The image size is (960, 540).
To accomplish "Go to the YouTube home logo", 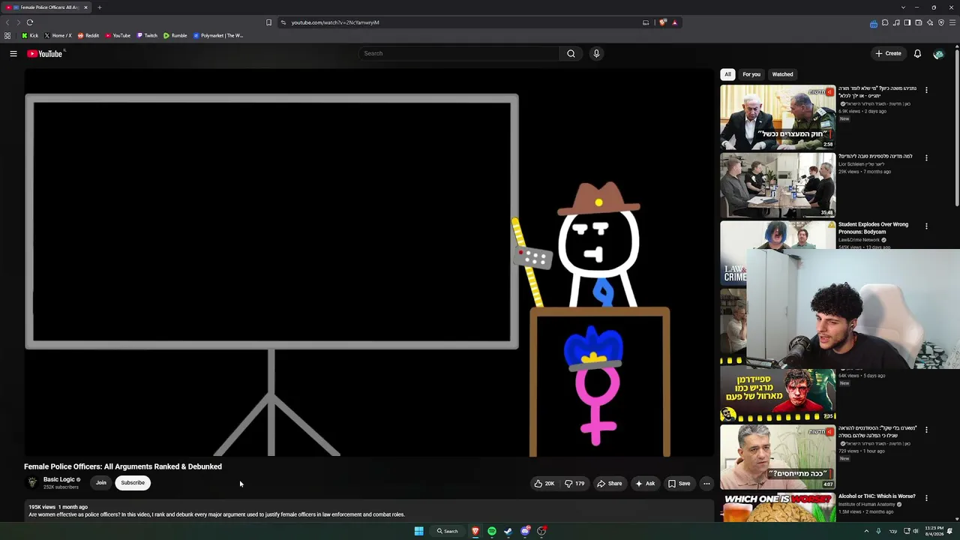I will (x=45, y=53).
